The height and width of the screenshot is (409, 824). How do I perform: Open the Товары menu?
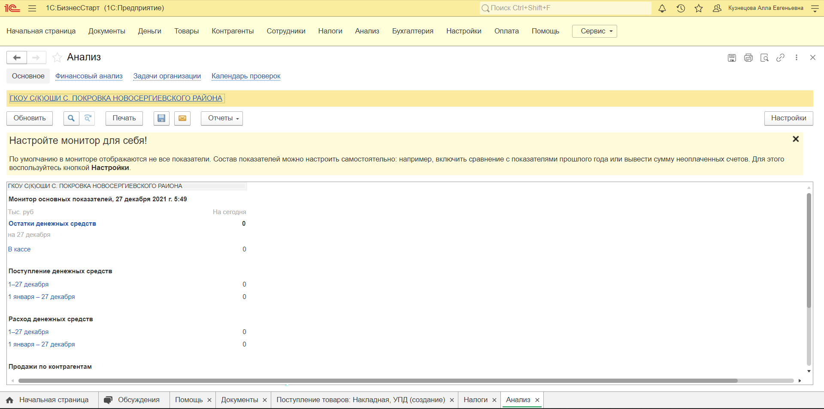coord(187,31)
